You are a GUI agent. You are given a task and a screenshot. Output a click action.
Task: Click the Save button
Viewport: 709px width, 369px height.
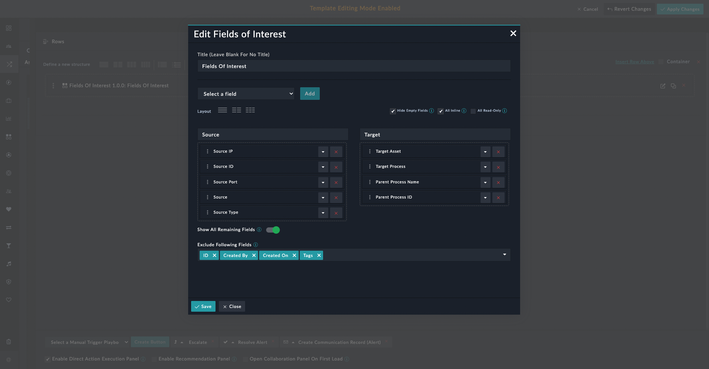coord(203,307)
